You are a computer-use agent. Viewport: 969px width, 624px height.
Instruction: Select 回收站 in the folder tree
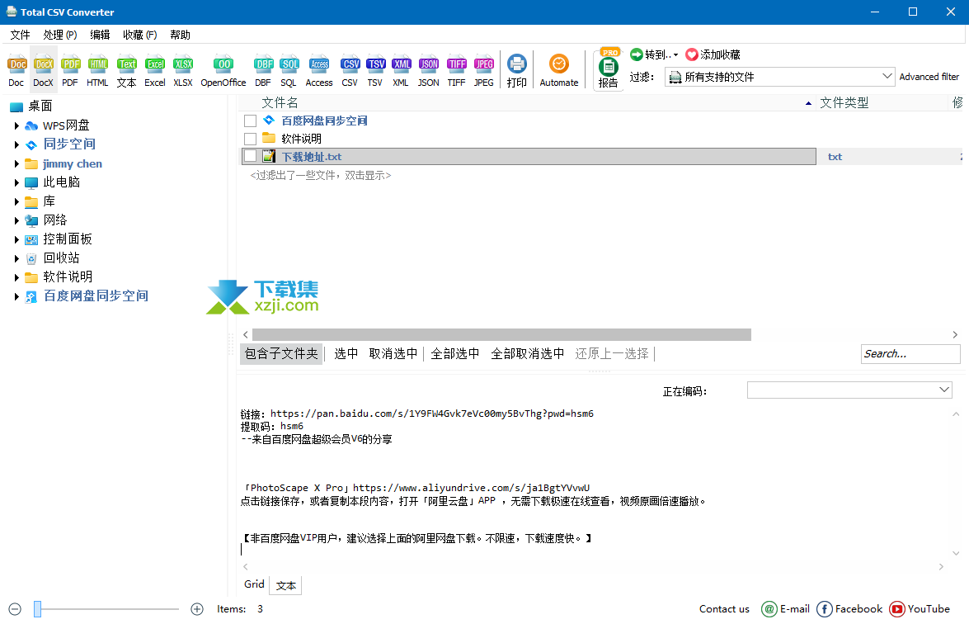pos(61,258)
